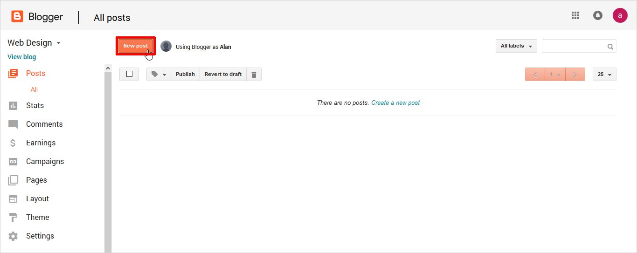
Task: Click the search magnifier icon
Action: (x=610, y=47)
